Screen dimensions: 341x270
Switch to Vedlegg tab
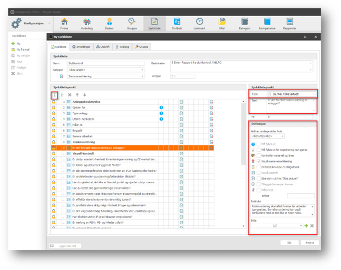[x=122, y=47]
